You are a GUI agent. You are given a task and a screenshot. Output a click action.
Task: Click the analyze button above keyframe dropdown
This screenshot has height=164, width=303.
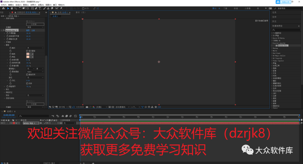pos(35,24)
